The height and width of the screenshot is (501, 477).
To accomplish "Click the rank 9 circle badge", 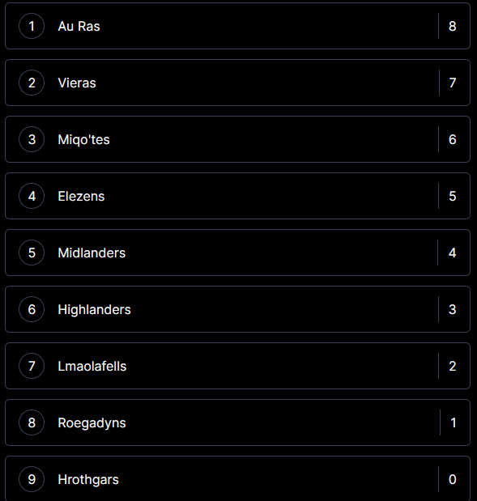I will click(x=32, y=479).
